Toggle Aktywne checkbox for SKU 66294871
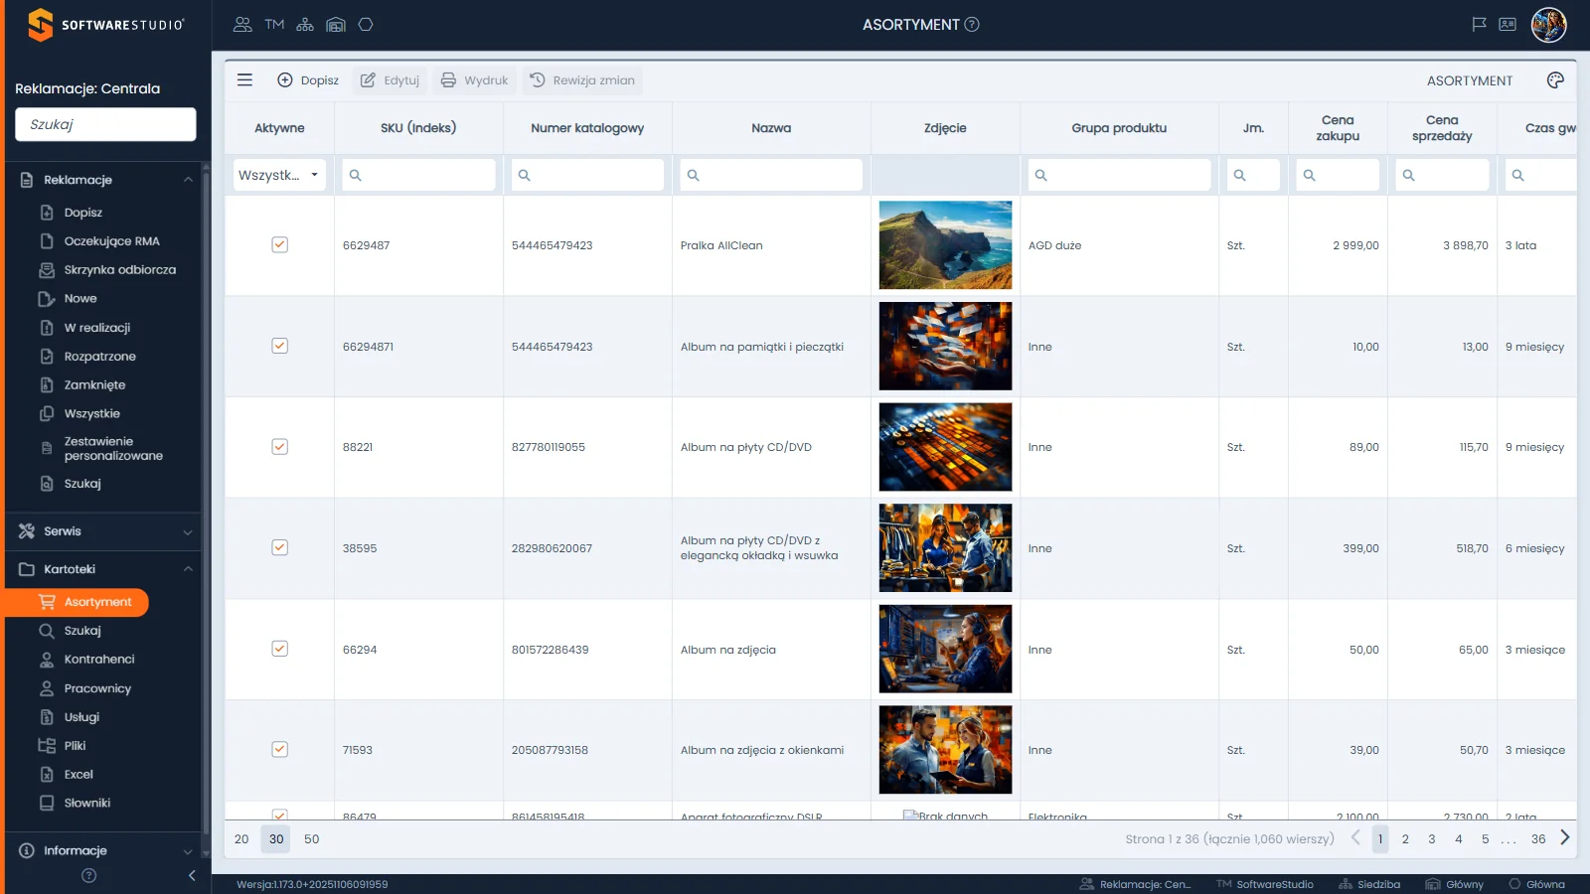The height and width of the screenshot is (894, 1590). pyautogui.click(x=280, y=346)
